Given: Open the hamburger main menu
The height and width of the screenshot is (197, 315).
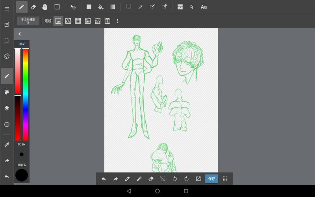Looking at the screenshot, I should click(7, 9).
